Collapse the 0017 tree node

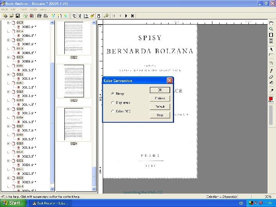coord(8,126)
